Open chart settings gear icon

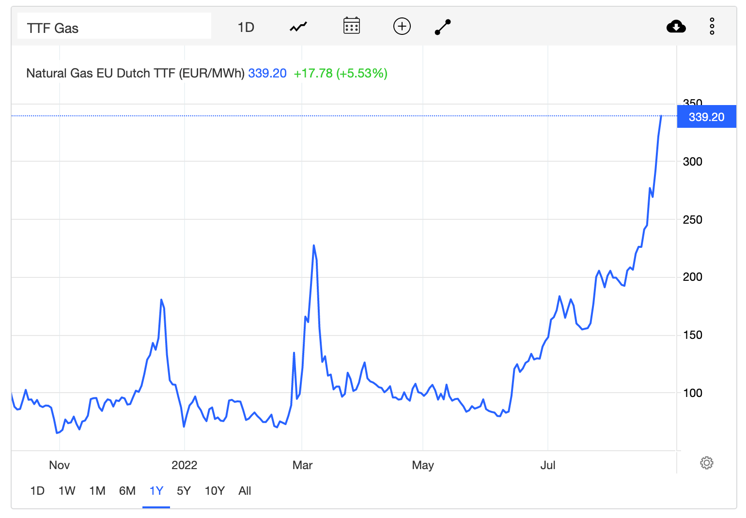tap(707, 463)
